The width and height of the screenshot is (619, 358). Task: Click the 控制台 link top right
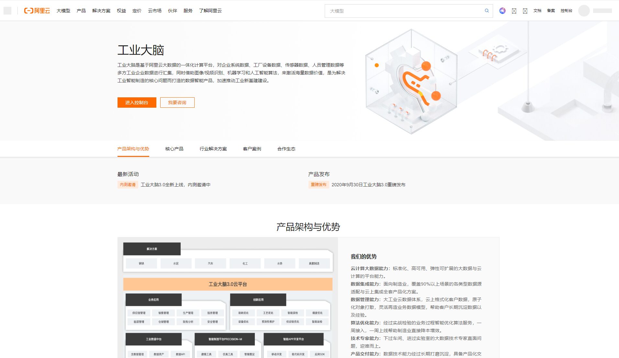[567, 11]
